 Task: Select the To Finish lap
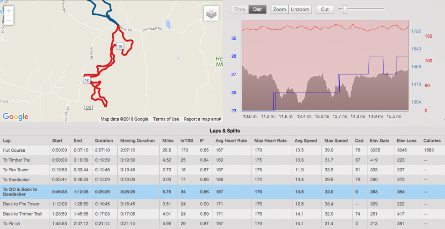pos(222,224)
